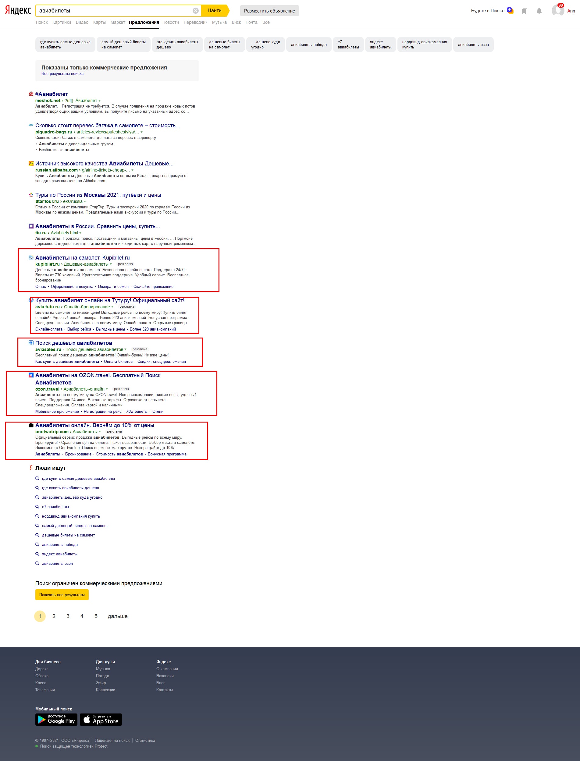Click the kupibilet.ru favicon
Screen dimensions: 580x761
[31, 257]
